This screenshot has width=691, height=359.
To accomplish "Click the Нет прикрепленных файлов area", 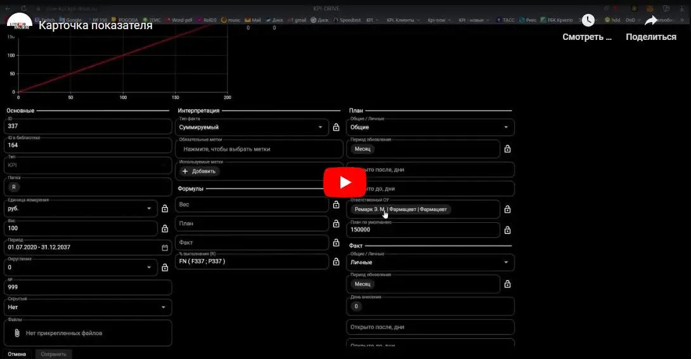I will 87,333.
